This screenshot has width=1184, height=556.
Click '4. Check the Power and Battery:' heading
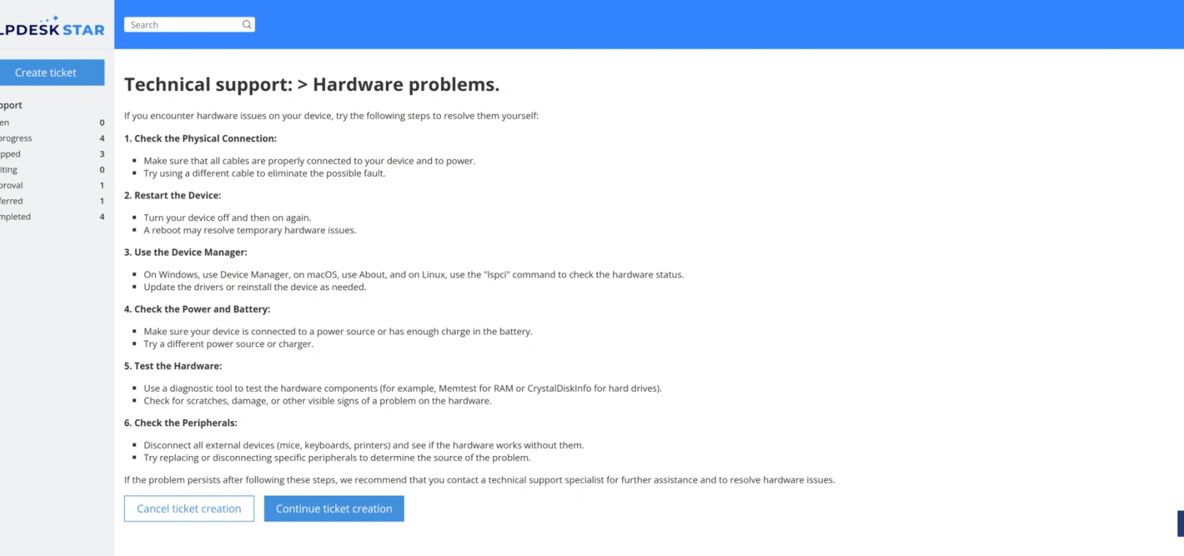coord(197,310)
